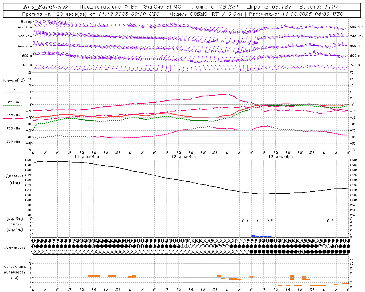Image resolution: width=365 pixels, height=292 pixels.
Task: Click the tallest blue precipitation bar
Action: pos(253,236)
